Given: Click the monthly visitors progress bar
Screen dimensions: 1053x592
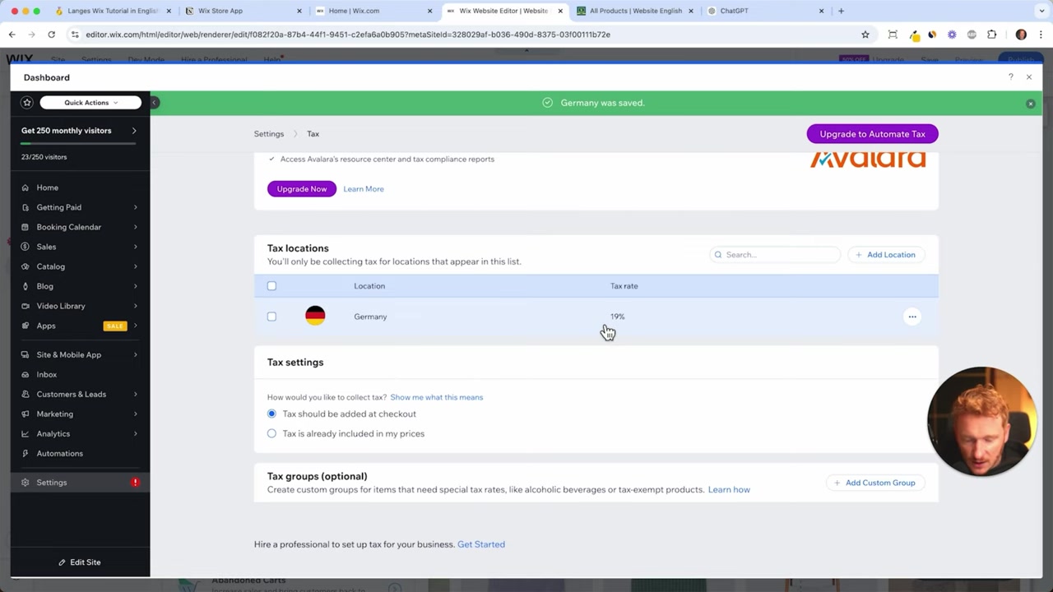Looking at the screenshot, I should coord(78,143).
